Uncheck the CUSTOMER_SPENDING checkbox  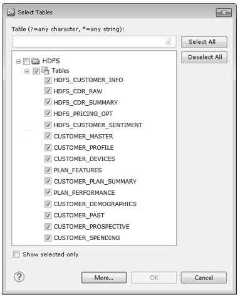[48, 237]
